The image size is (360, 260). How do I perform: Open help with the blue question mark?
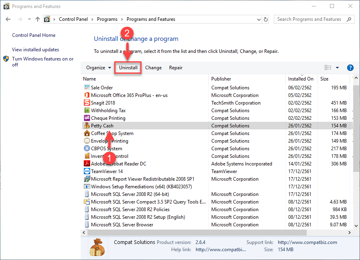[350, 68]
